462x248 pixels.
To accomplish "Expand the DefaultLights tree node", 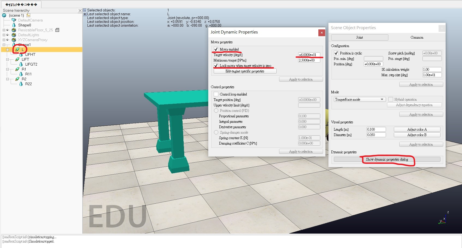I will tap(4, 35).
